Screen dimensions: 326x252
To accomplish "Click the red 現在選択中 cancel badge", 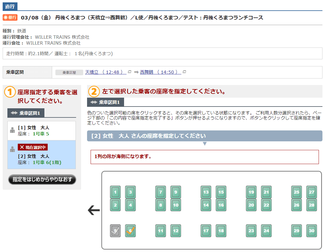I will (33, 147).
